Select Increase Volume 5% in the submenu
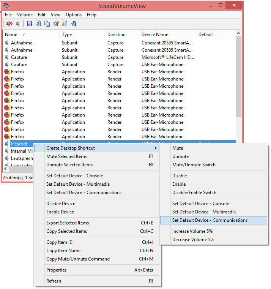The height and width of the screenshot is (289, 271). [192, 231]
